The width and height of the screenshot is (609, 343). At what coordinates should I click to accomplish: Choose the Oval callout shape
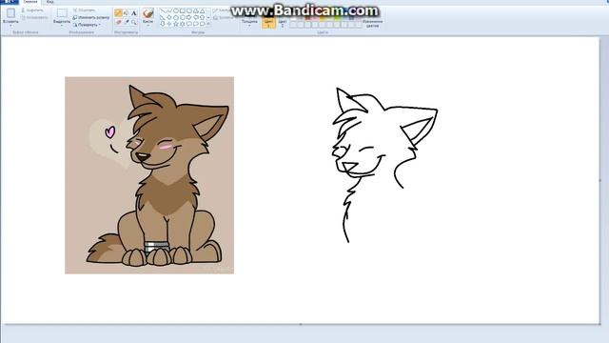196,24
